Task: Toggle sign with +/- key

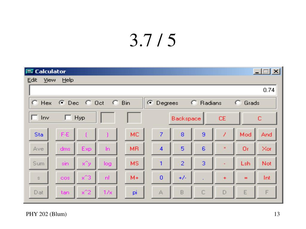Action: pos(182,178)
